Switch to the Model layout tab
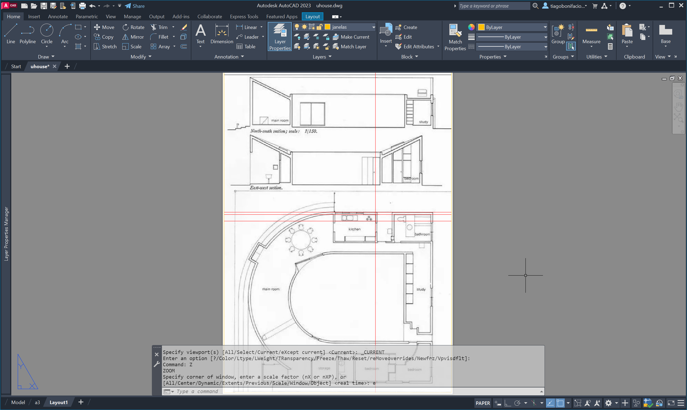Viewport: 687px width, 410px height. [x=18, y=402]
